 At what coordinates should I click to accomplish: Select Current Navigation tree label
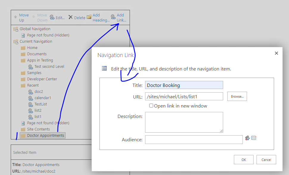(x=36, y=42)
